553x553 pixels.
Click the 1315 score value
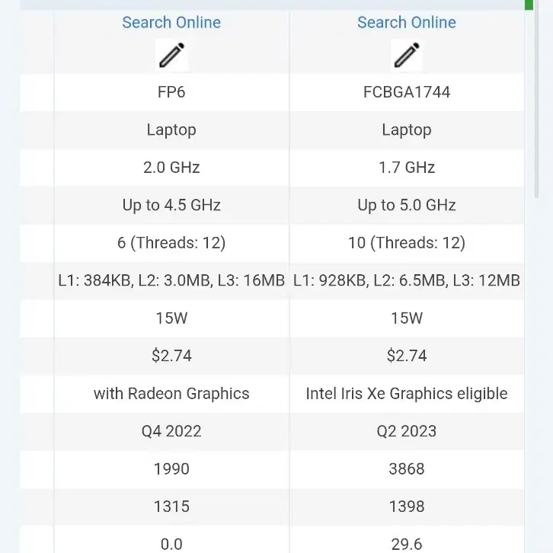(x=171, y=507)
